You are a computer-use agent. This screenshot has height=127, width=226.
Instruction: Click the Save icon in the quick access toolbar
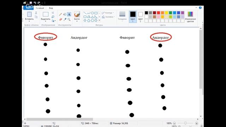click(x=31, y=3)
